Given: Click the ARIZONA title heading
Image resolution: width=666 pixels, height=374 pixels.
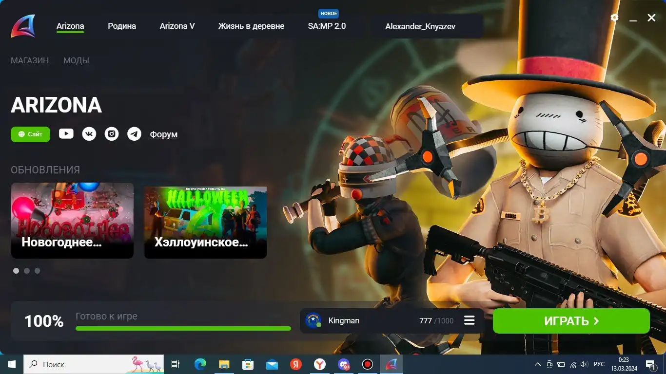Looking at the screenshot, I should pyautogui.click(x=57, y=105).
